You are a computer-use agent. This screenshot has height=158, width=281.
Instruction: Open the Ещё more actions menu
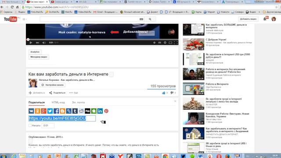click(74, 93)
